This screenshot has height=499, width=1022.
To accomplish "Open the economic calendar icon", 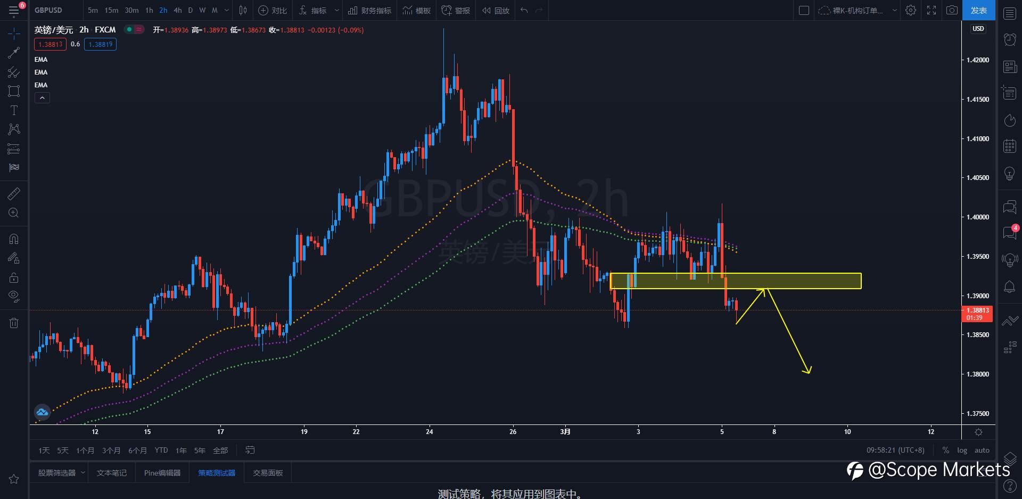I will [x=1010, y=146].
